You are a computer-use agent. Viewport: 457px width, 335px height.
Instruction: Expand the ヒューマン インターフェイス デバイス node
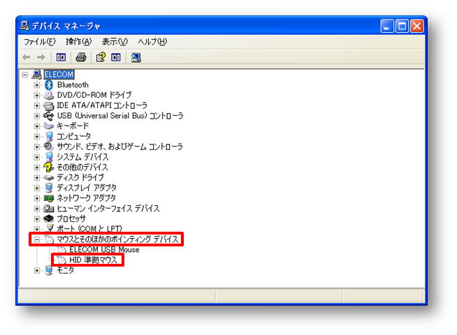click(x=37, y=209)
